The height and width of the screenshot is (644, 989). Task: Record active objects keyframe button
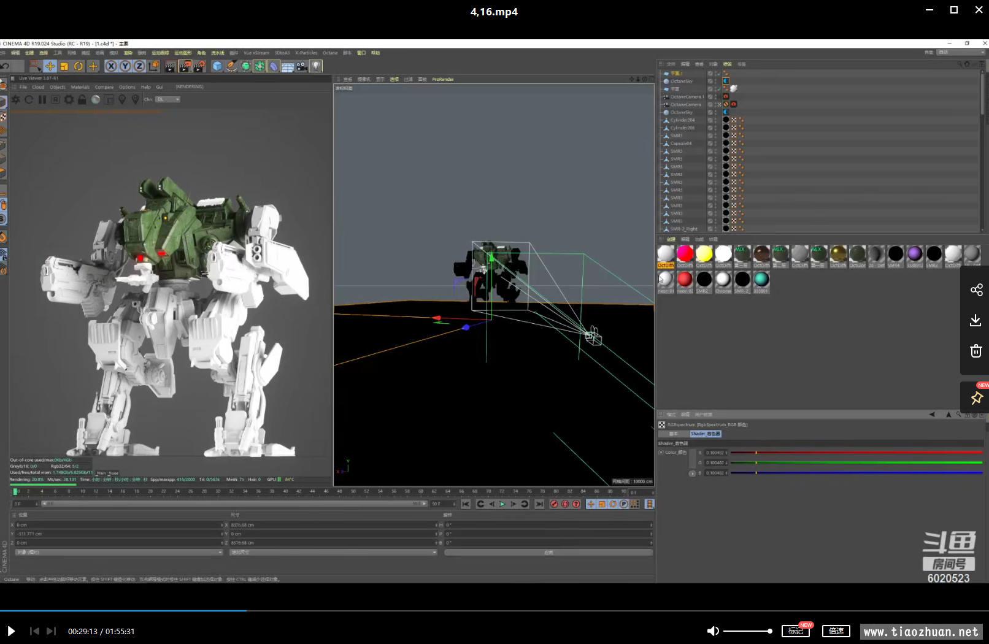click(555, 504)
